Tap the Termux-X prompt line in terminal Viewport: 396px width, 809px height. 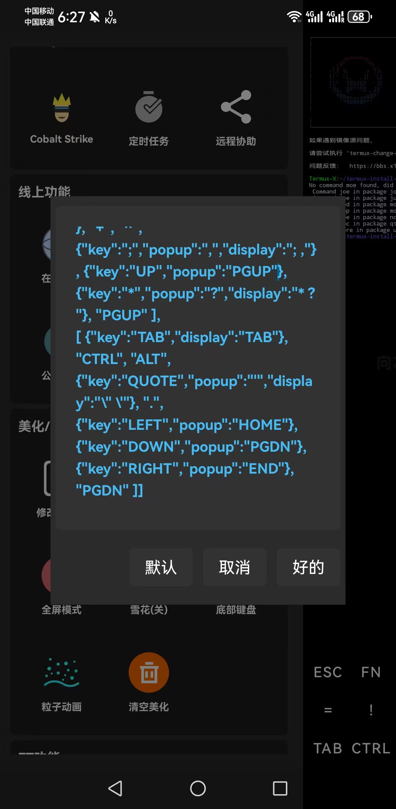click(x=352, y=179)
